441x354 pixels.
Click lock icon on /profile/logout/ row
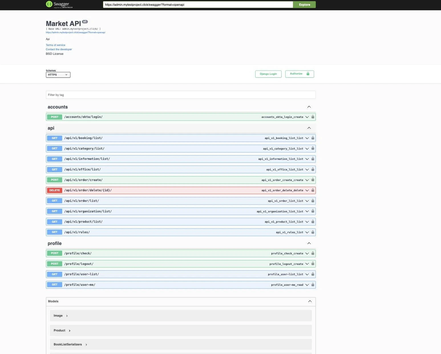313,264
